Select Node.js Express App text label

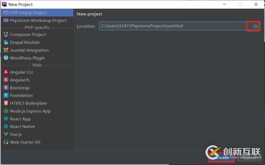pyautogui.click(x=30, y=111)
